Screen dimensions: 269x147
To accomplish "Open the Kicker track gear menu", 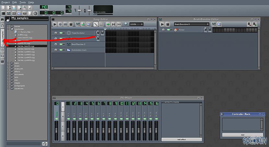I will 163,30.
